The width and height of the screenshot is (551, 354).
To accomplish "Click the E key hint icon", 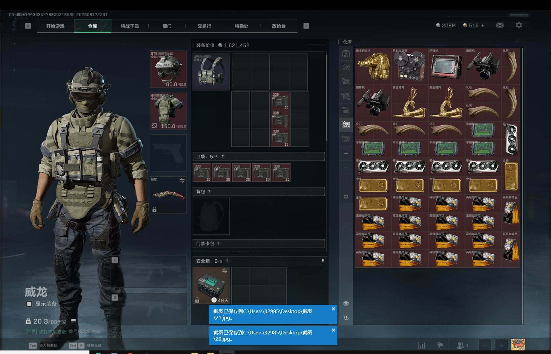I will (306, 26).
